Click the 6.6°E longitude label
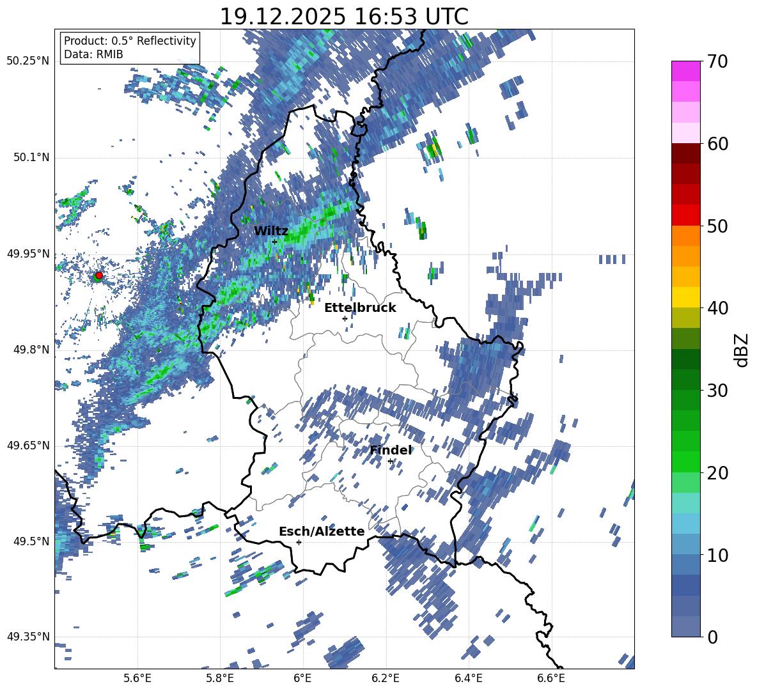 [551, 679]
